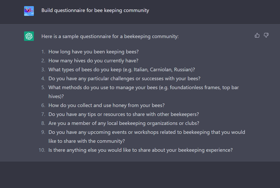Image resolution: width=280 pixels, height=188 pixels.
Task: Click the green ChatGPT assistant avatar
Action: (29, 36)
